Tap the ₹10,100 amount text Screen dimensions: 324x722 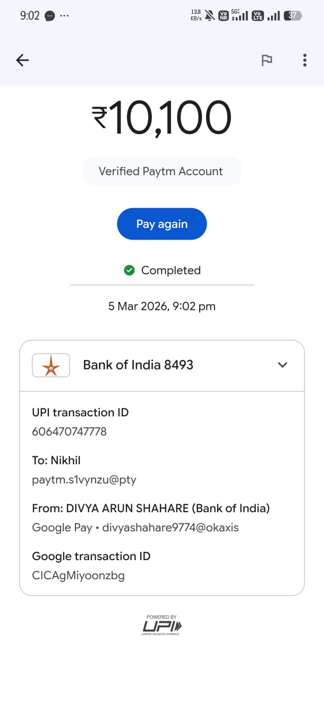click(161, 117)
